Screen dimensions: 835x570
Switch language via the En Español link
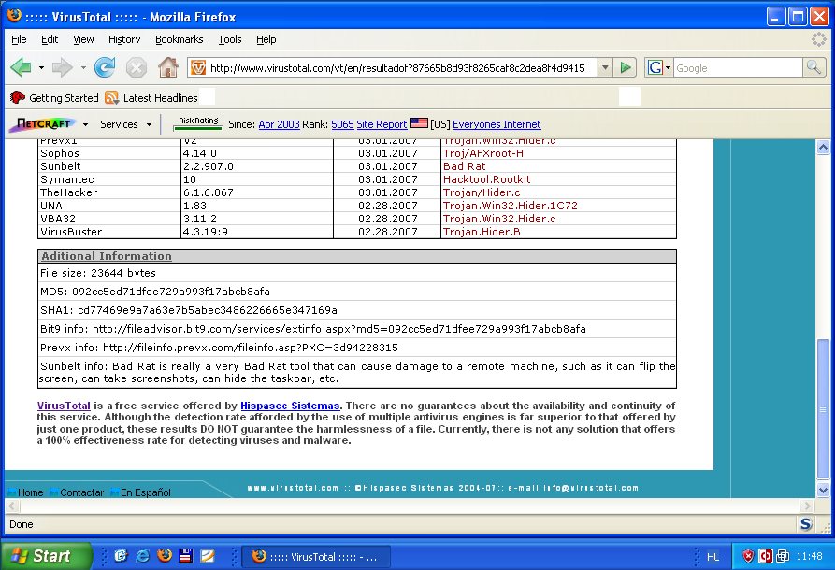pyautogui.click(x=145, y=492)
